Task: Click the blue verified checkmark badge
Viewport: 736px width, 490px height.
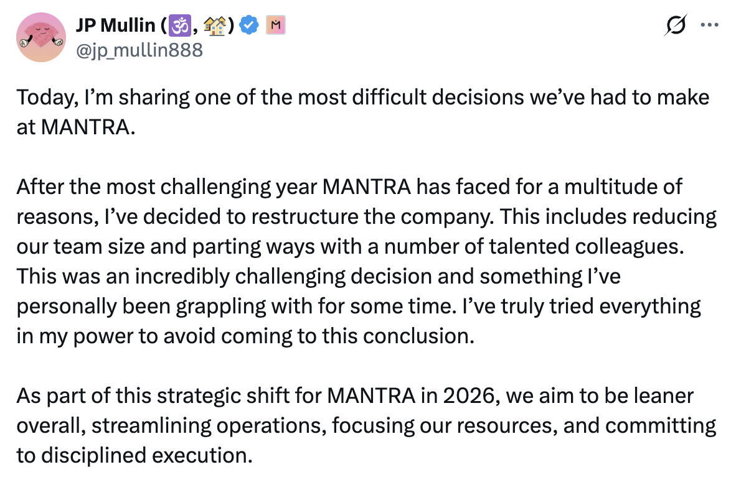Action: pos(250,25)
